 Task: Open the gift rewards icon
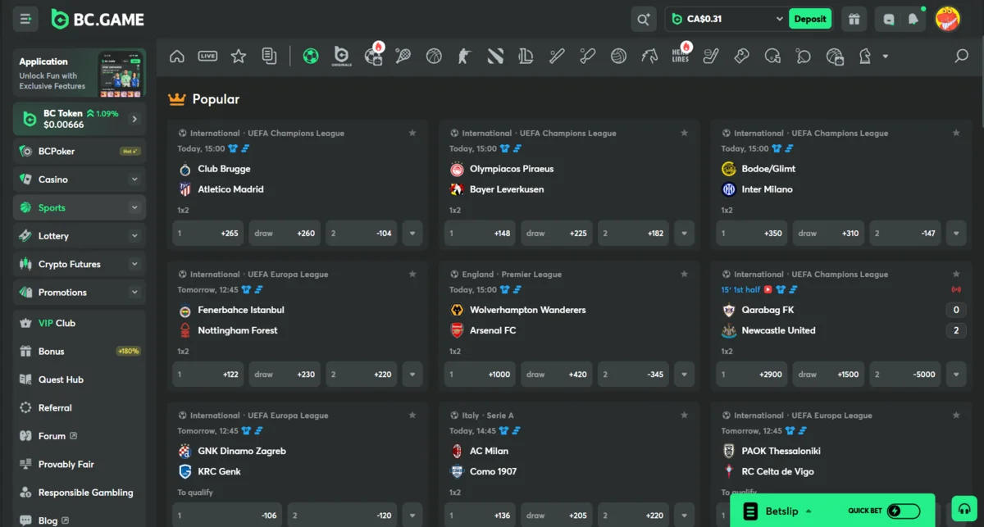click(x=854, y=19)
